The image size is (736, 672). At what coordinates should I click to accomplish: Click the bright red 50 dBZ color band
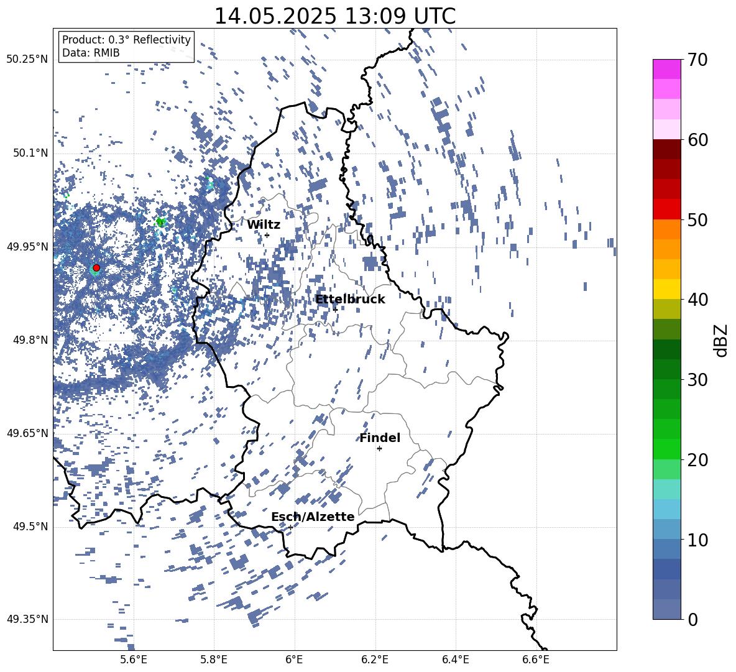click(666, 209)
